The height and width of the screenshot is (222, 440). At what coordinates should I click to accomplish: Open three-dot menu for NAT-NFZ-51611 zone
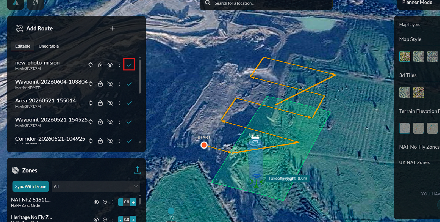(x=112, y=202)
